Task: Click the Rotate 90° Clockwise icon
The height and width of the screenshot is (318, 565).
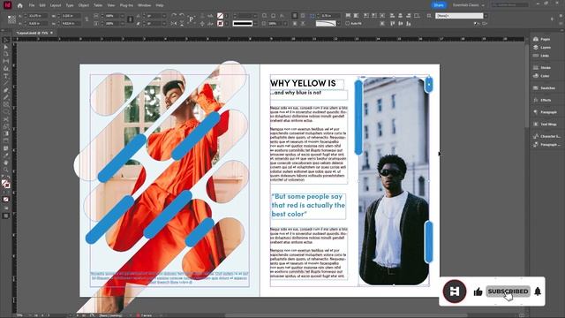Action: tap(174, 16)
